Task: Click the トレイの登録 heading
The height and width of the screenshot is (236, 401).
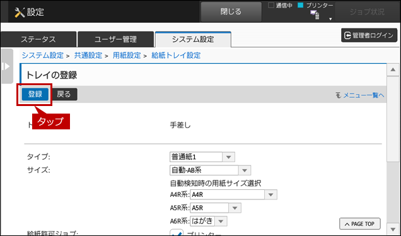Action: [52, 75]
